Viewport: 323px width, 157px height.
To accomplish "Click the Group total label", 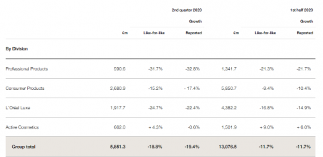I will [x=23, y=147].
